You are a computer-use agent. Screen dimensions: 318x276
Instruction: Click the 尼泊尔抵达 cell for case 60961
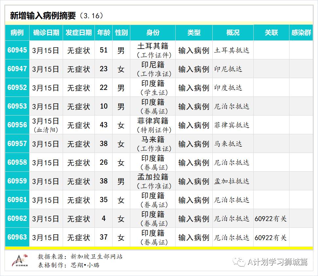[232, 200]
